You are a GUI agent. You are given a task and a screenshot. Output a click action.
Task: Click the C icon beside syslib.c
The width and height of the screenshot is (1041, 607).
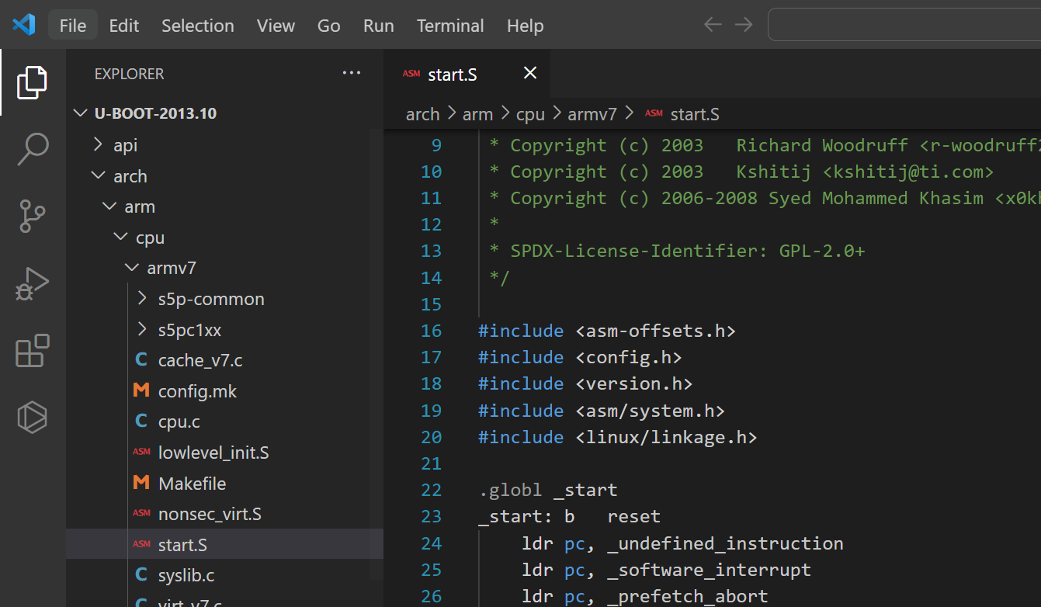[141, 575]
